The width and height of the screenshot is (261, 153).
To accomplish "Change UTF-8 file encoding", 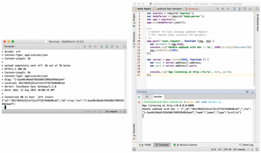I will 228,150.
